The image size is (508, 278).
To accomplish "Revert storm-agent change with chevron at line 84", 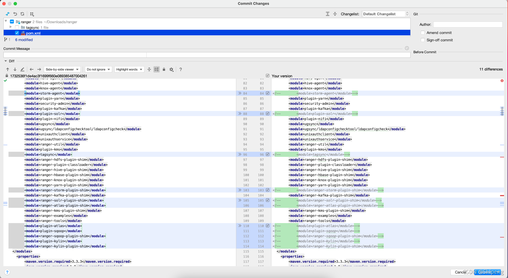I will point(240,93).
